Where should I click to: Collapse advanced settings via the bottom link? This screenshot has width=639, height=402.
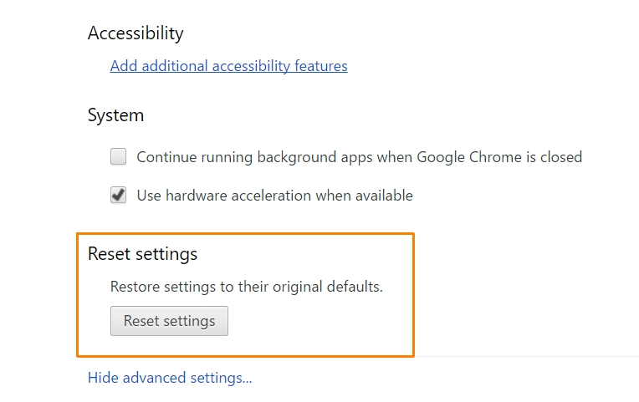(x=170, y=378)
